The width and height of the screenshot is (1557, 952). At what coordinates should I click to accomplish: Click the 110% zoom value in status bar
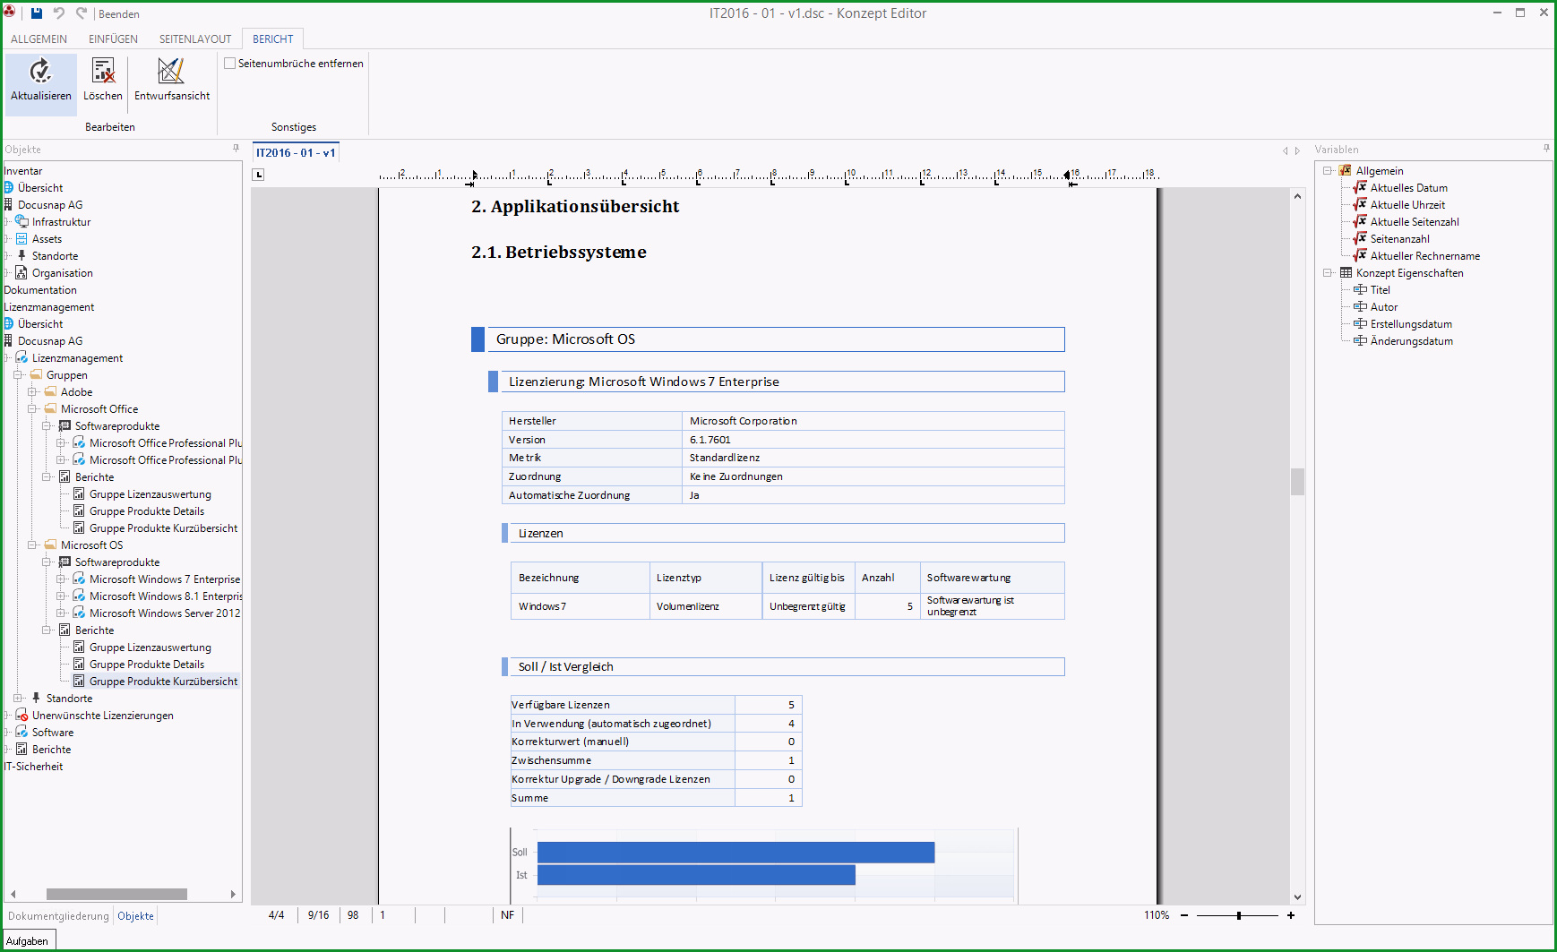pos(1156,915)
